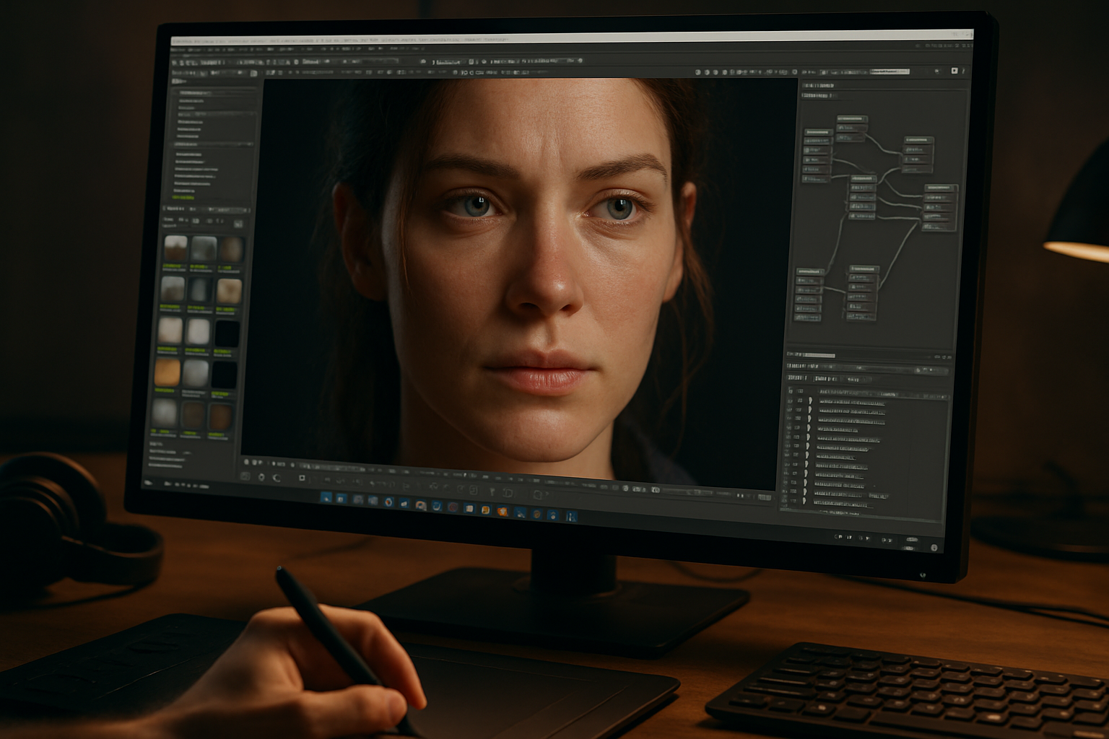Select the tan skin-tone thumbnail in second row
This screenshot has width=1109, height=739.
pos(230,292)
